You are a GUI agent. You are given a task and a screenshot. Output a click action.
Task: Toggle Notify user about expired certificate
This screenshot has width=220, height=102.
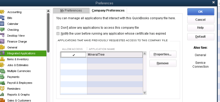coord(58,34)
